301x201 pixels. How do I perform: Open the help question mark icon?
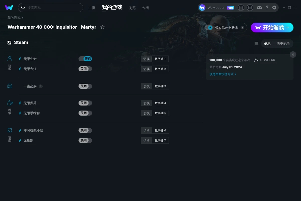[267, 8]
